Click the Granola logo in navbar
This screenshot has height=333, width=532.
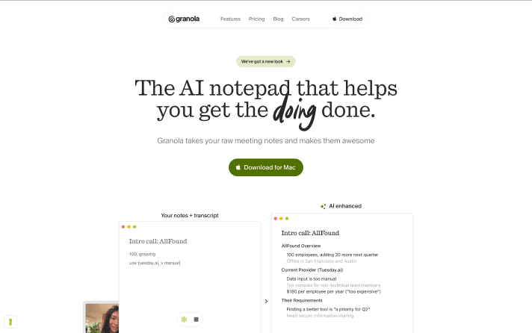click(184, 19)
